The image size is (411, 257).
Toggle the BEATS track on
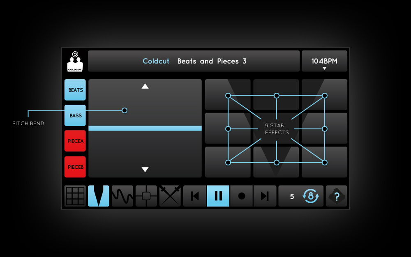pos(75,90)
